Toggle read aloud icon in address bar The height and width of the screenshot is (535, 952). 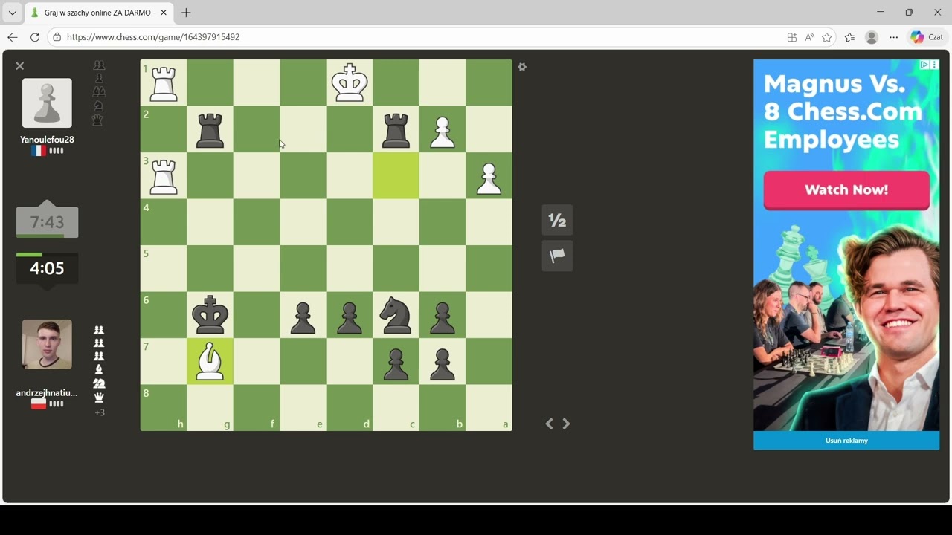(x=809, y=37)
